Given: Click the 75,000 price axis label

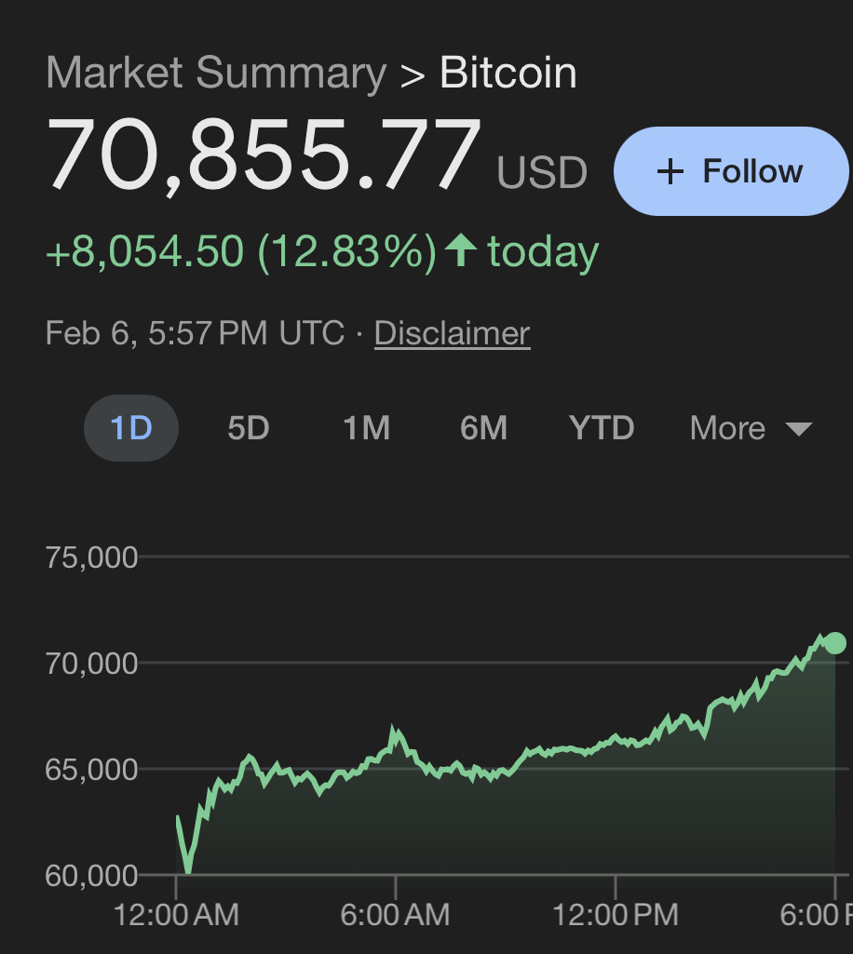Looking at the screenshot, I should pos(91,558).
